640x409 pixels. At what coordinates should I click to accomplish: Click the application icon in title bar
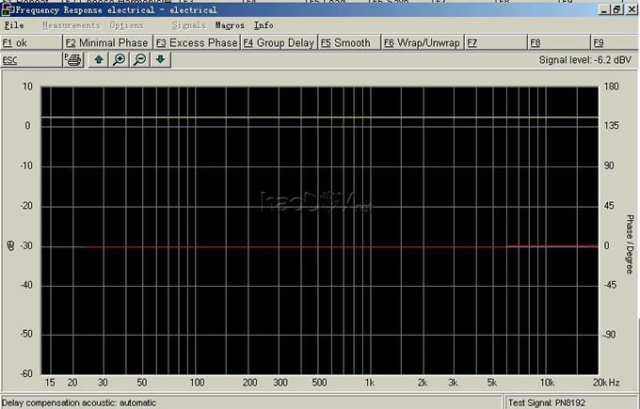coord(8,10)
